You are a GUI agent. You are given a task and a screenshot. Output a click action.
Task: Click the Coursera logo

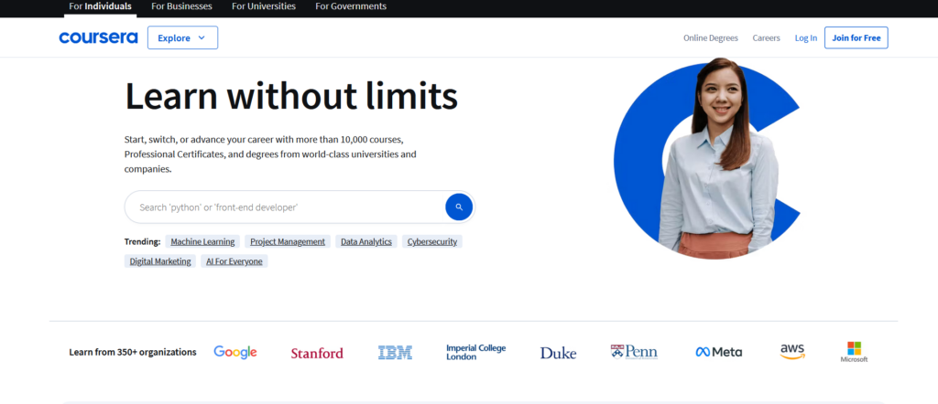pyautogui.click(x=98, y=37)
